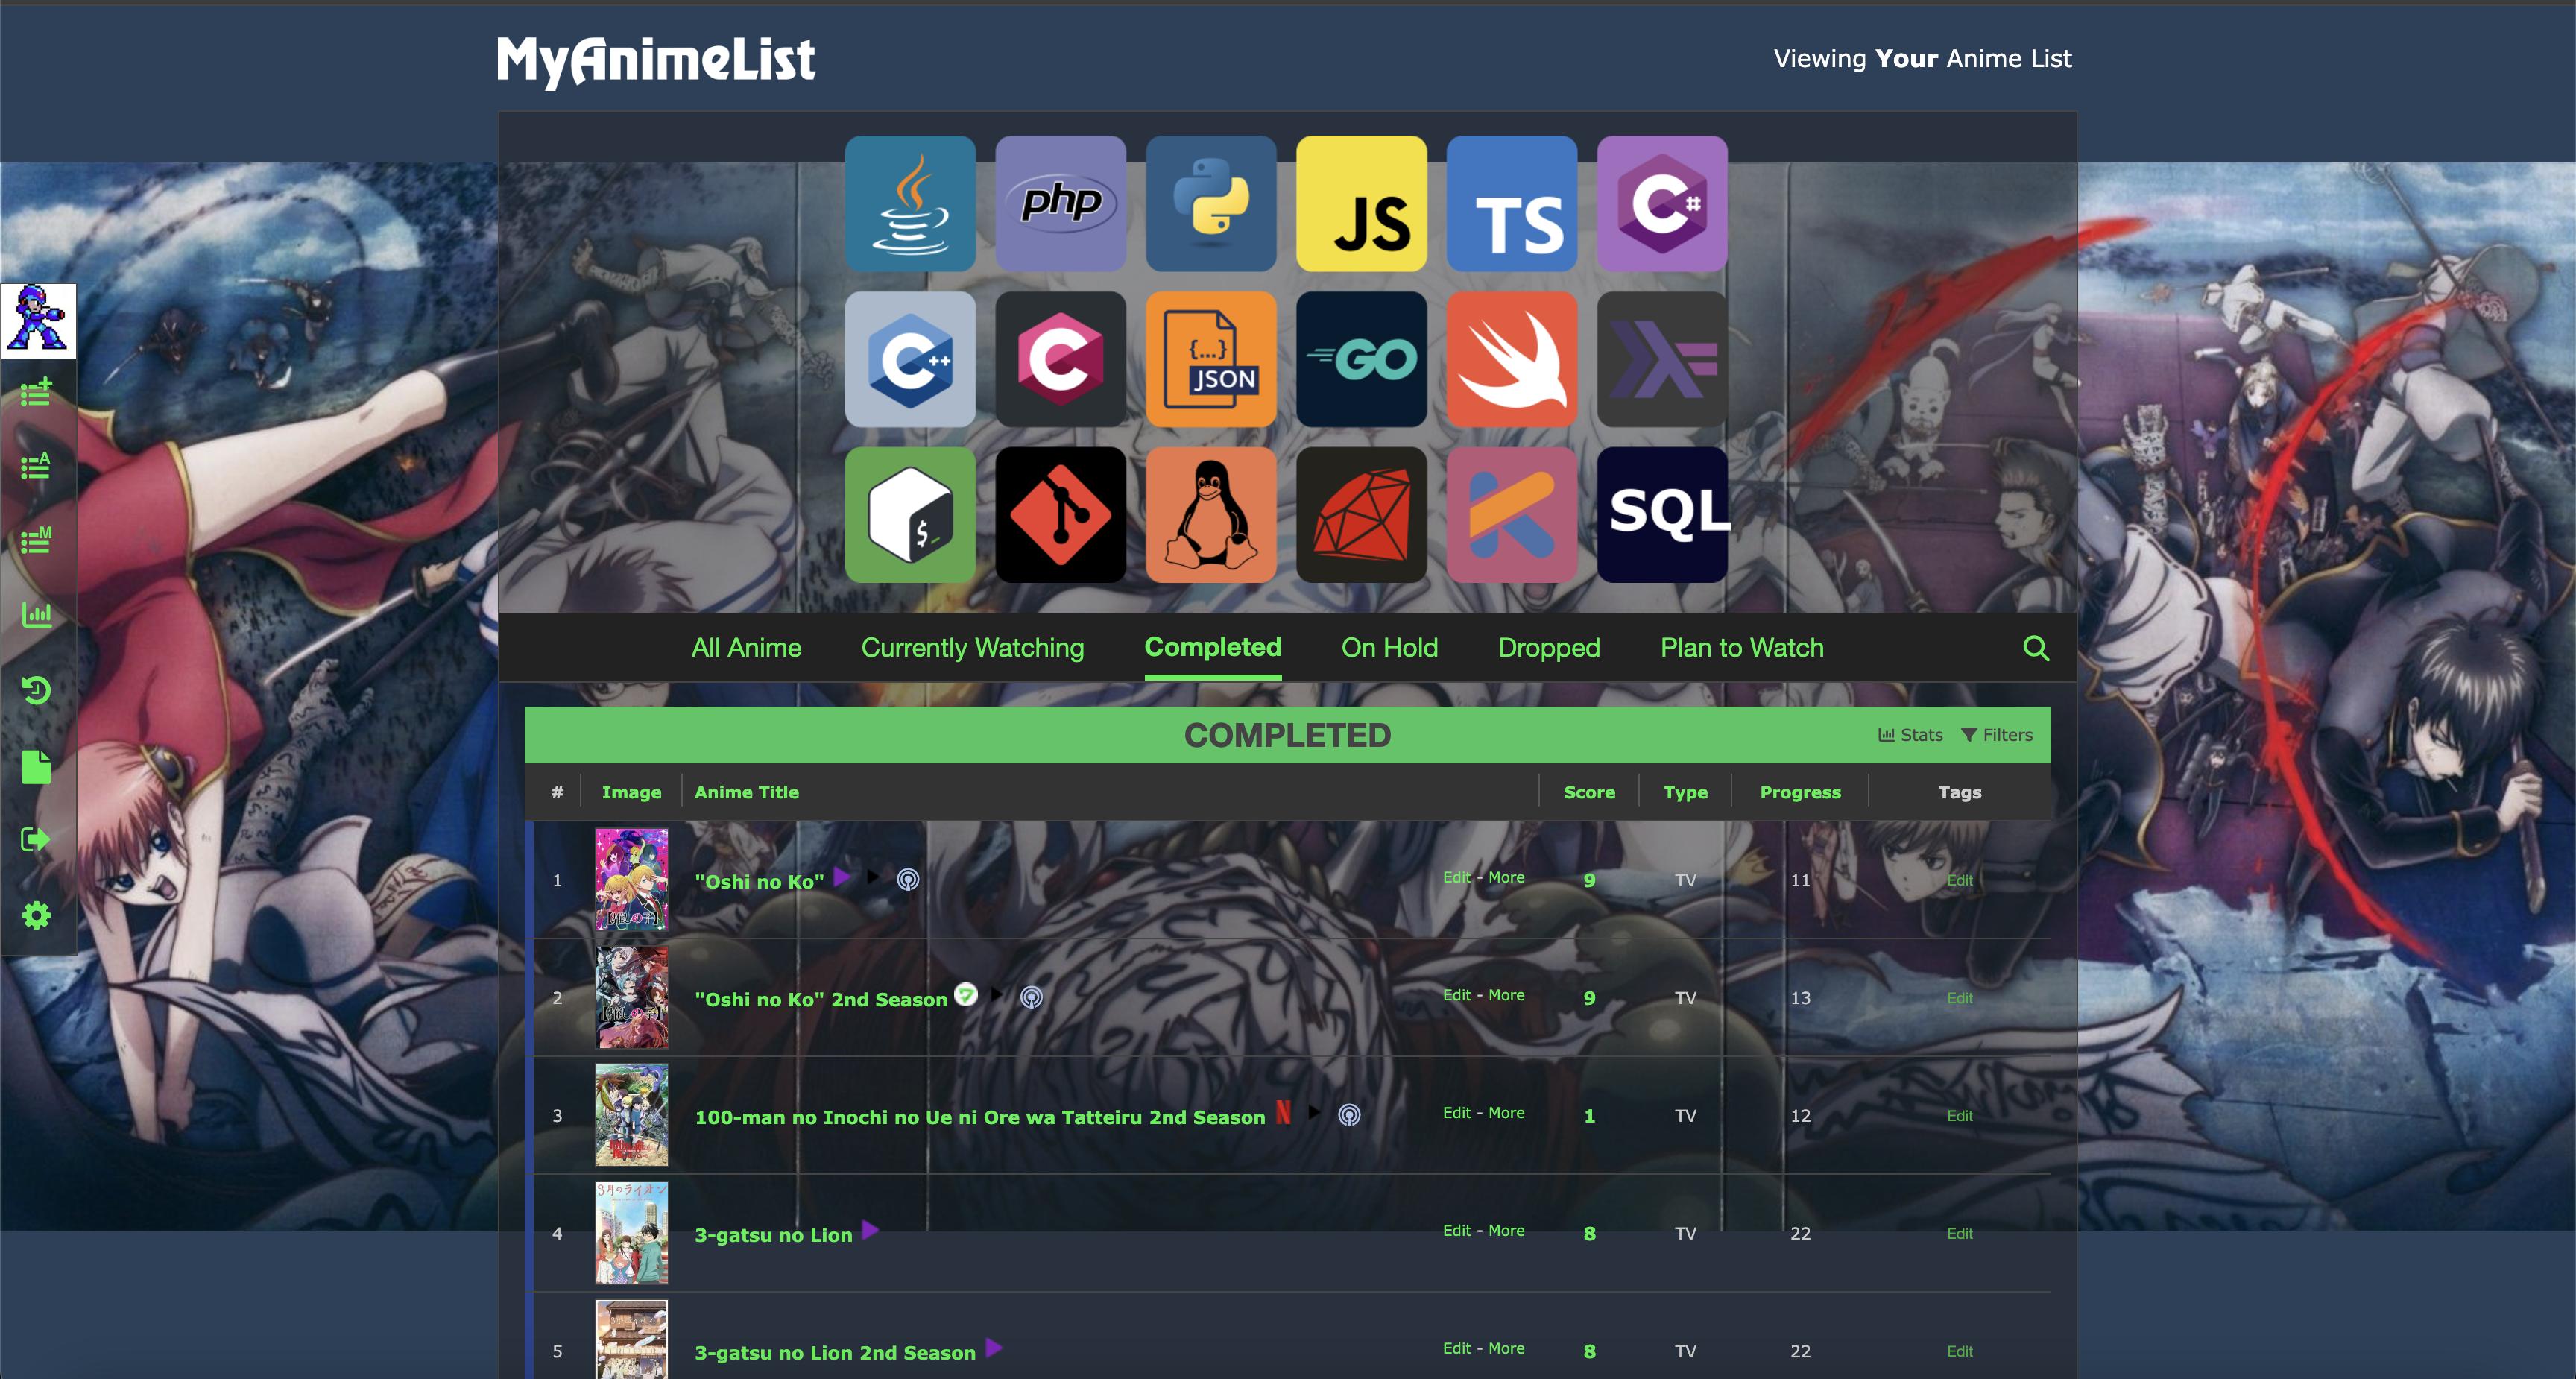Open the 3-gatsu no Lion 2nd Season title link

coord(835,1353)
